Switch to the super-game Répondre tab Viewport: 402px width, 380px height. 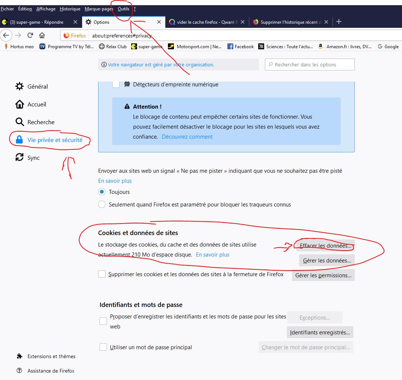36,22
